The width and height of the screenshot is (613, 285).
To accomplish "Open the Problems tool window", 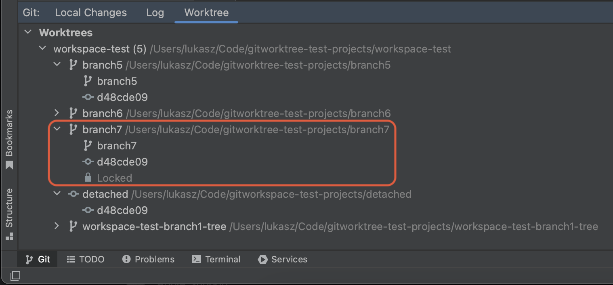I will [x=148, y=259].
